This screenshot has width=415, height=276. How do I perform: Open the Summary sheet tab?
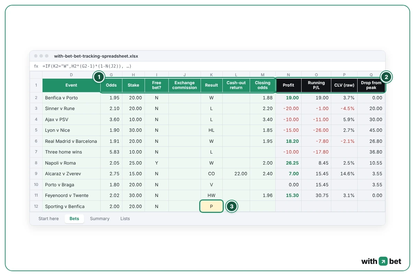(100, 218)
